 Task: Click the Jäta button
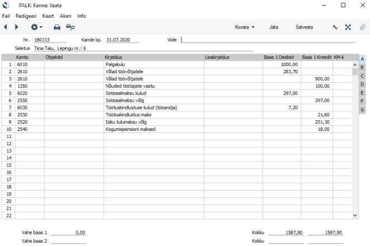(274, 27)
